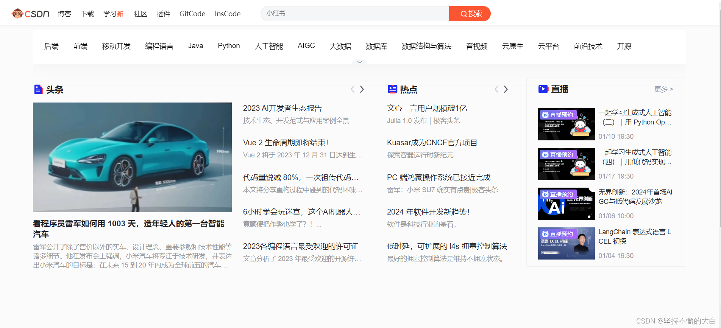
Task: Select the 云平台 category tab
Action: (x=549, y=46)
